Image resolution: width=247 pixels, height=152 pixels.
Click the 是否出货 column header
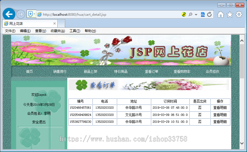[x=200, y=101]
